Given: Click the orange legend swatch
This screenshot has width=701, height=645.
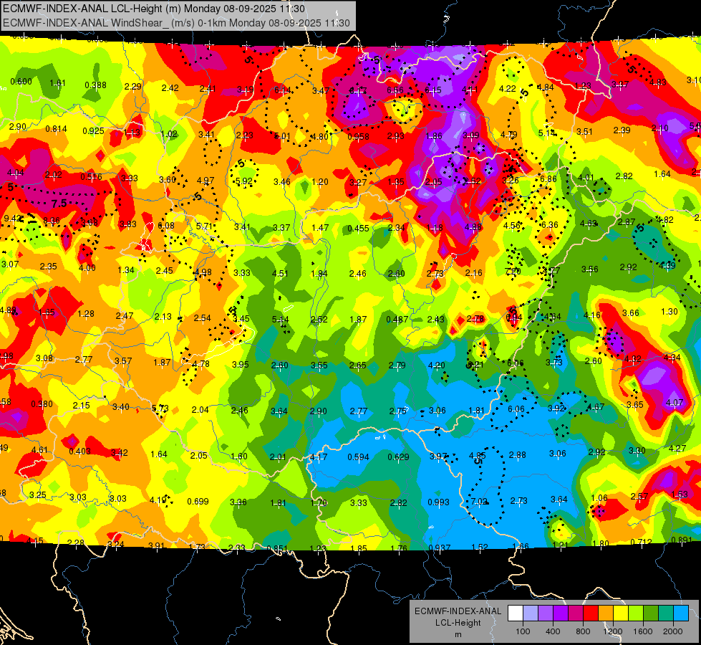Looking at the screenshot, I should [606, 613].
